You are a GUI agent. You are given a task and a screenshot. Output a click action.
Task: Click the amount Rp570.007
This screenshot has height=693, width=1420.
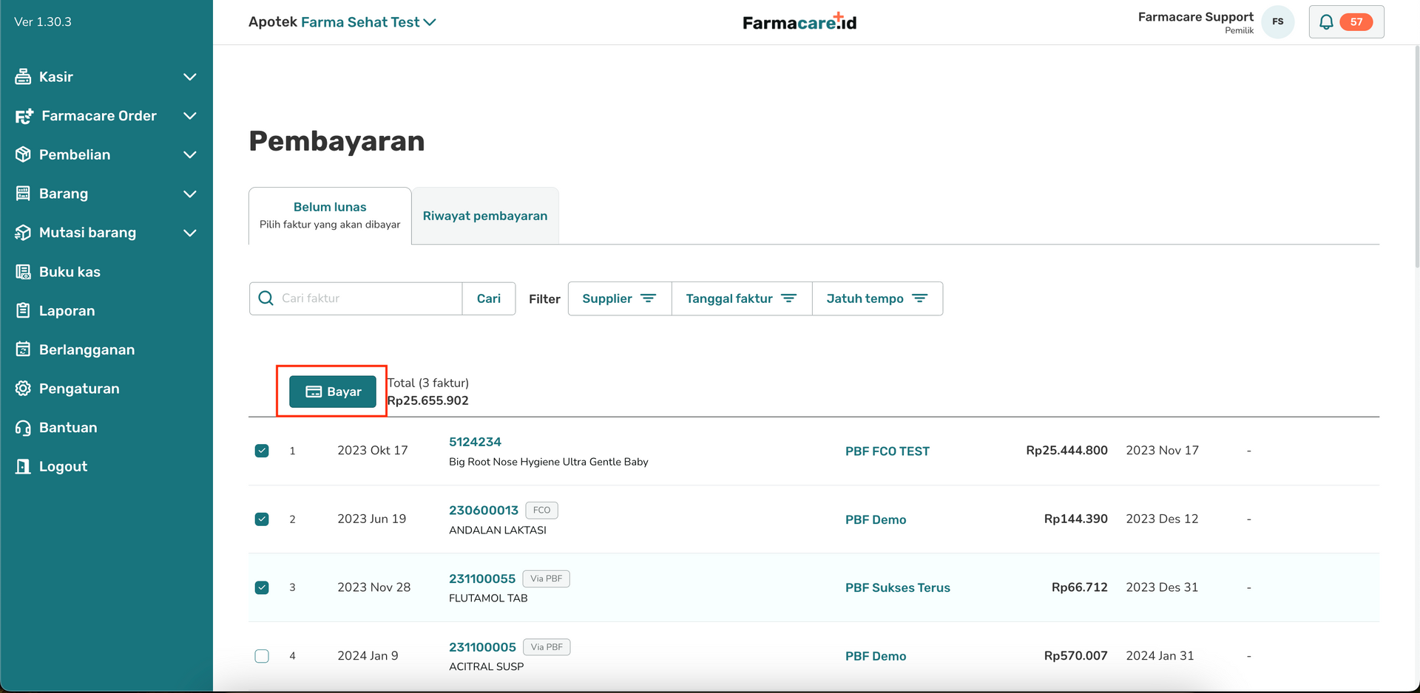(1076, 656)
